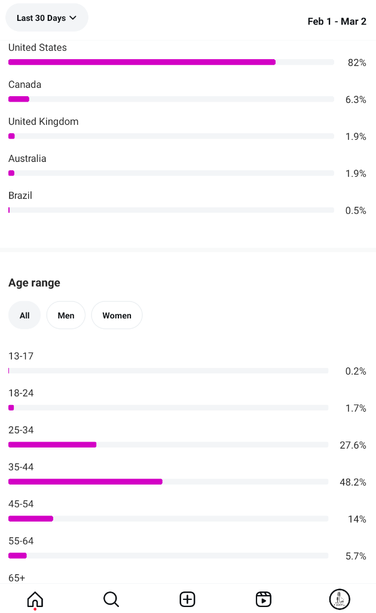The image size is (376, 613).
Task: Open the Search magnifier icon
Action: click(x=111, y=599)
